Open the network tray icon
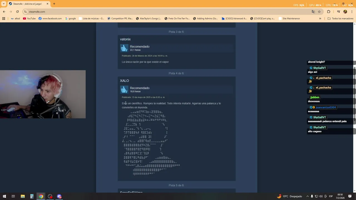356x200 pixels. pyautogui.click(x=317, y=196)
